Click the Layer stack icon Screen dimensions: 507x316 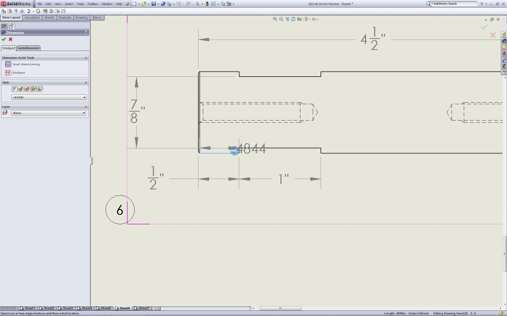[x=5, y=113]
